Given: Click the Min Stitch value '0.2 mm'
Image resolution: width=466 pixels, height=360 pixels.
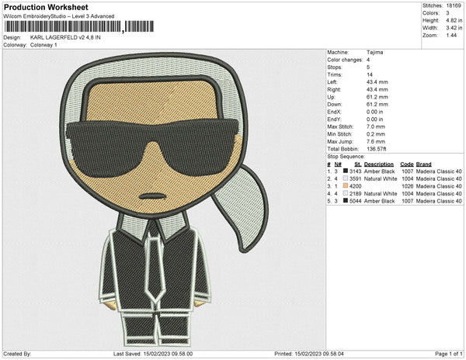Looking at the screenshot, I should [376, 134].
